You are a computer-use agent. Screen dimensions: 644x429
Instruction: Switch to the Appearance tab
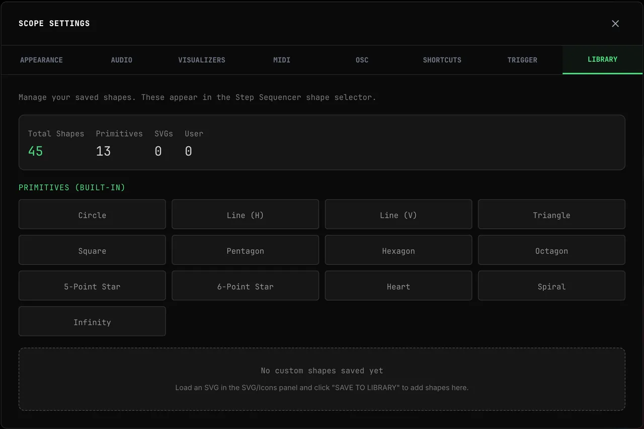41,60
